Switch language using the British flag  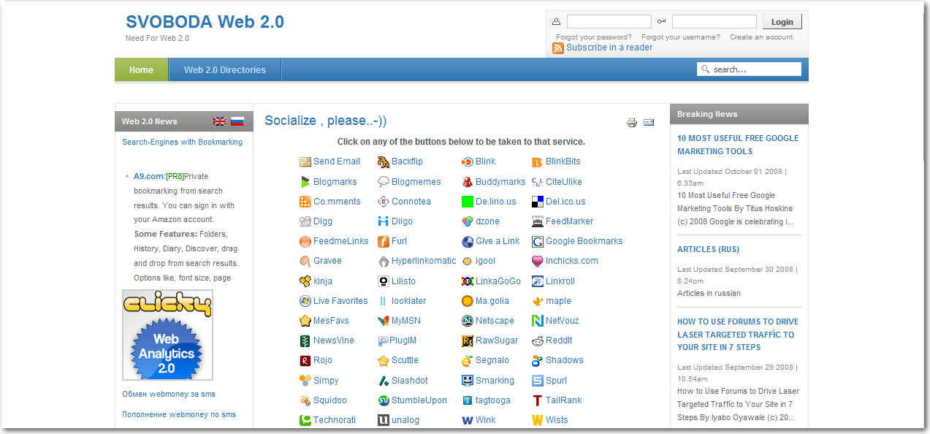click(219, 121)
